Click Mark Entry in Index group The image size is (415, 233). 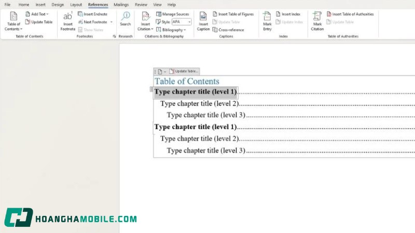[x=267, y=21]
